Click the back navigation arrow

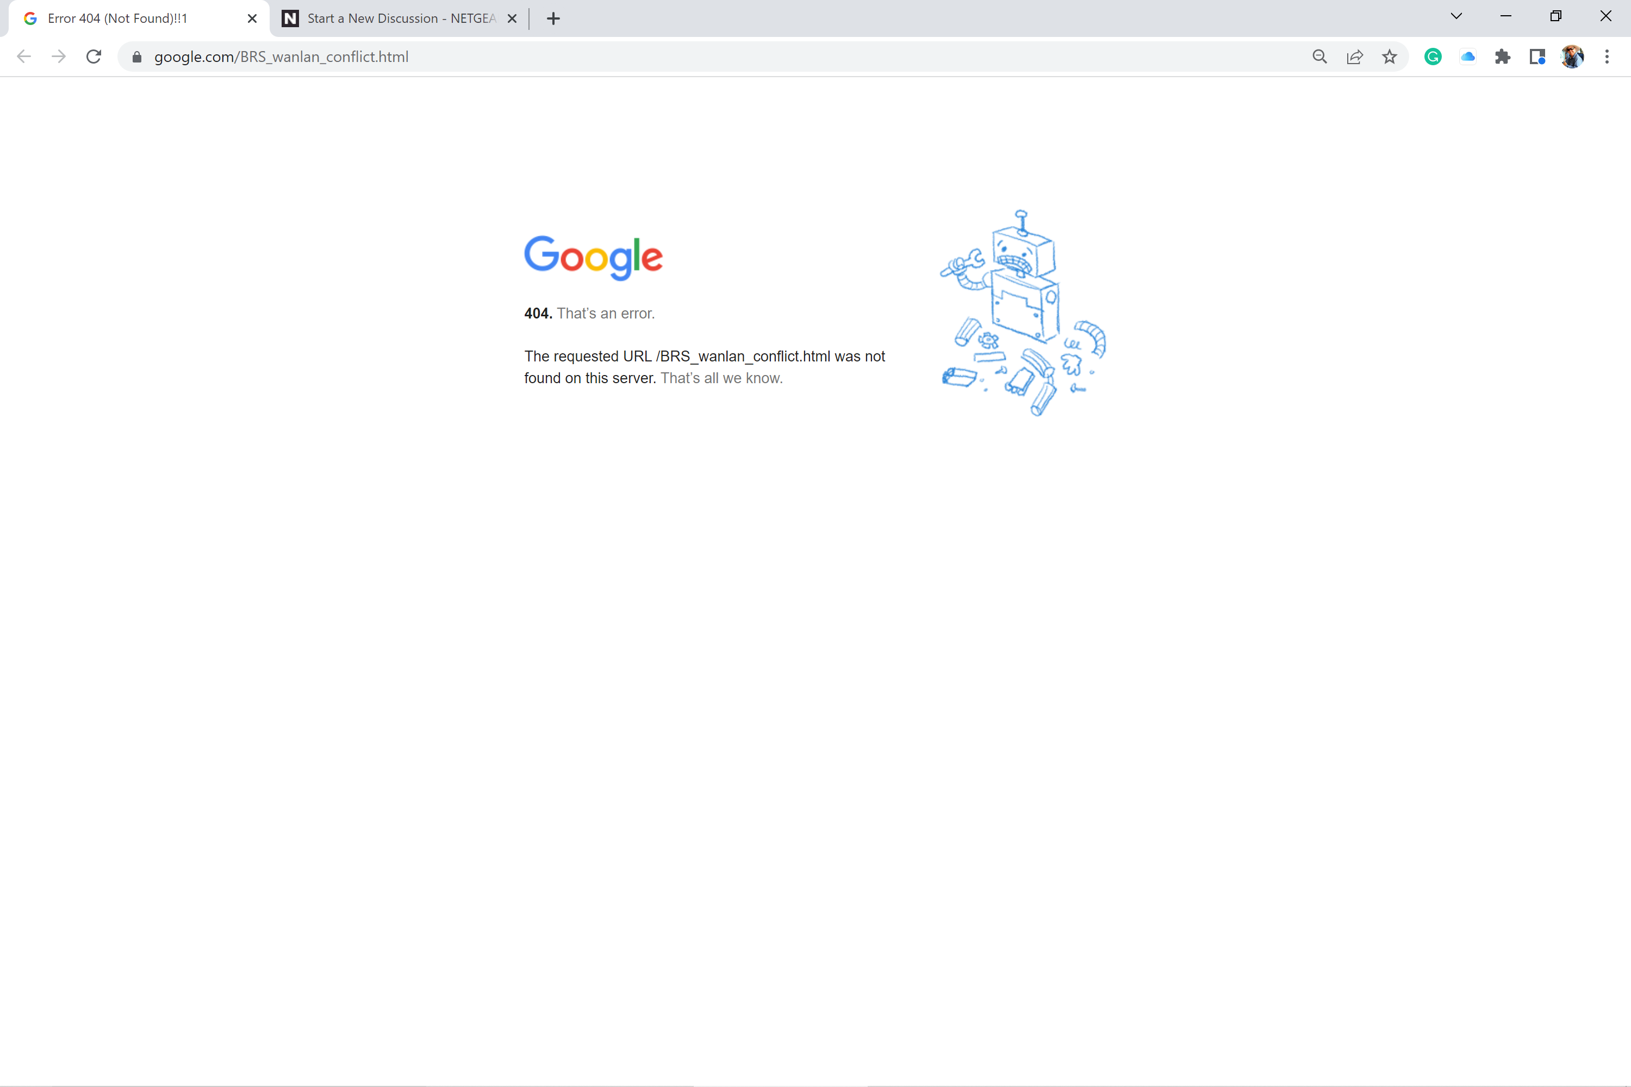[x=23, y=57]
